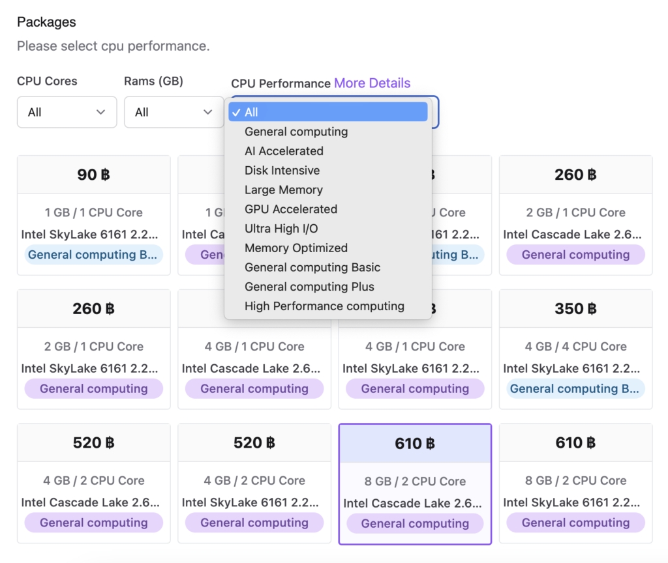
Task: Choose General computing from the list
Action: 296,132
